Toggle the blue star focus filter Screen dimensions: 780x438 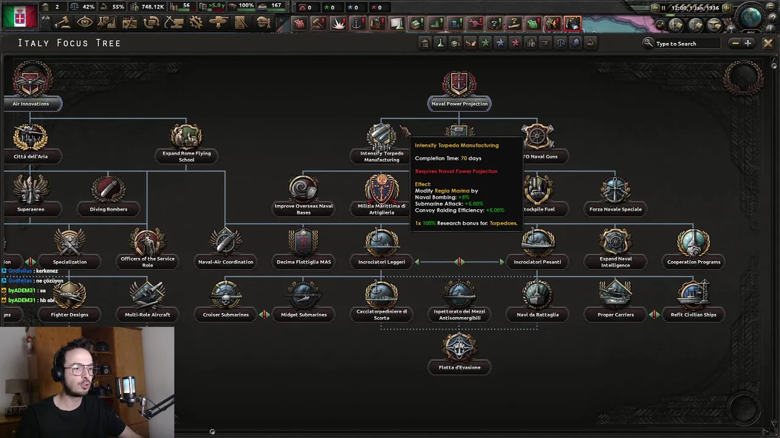500,43
